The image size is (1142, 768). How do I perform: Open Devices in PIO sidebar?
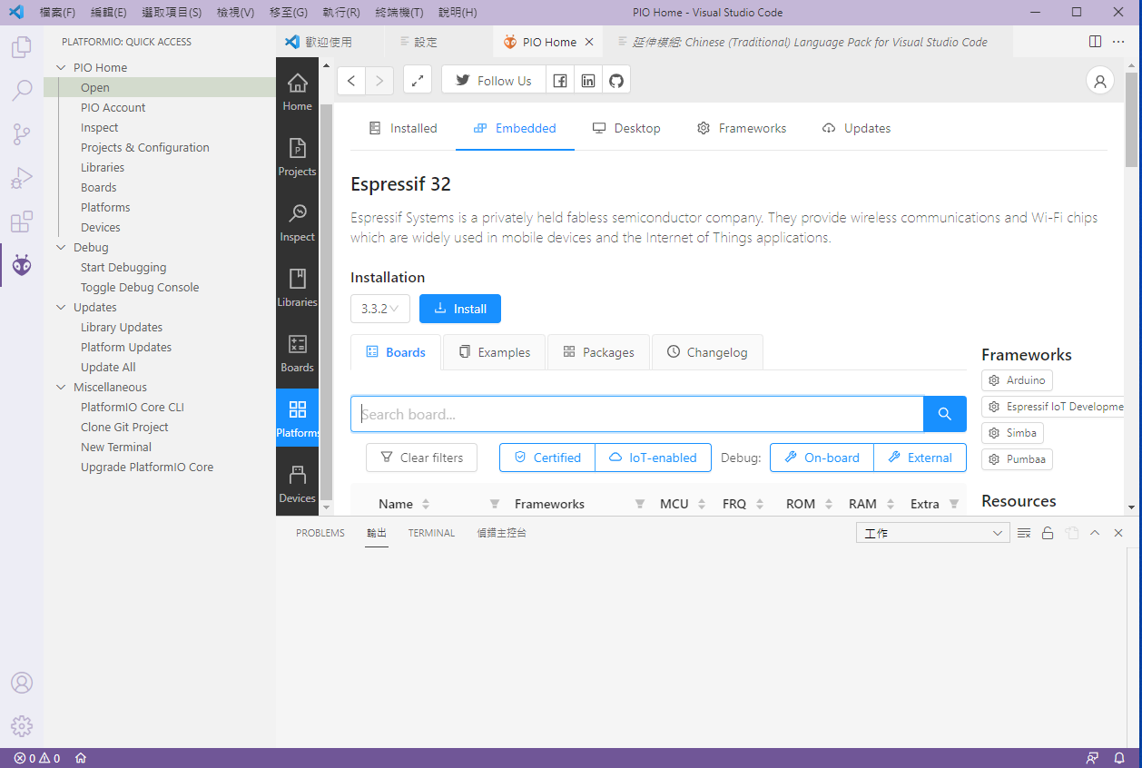[x=297, y=483]
